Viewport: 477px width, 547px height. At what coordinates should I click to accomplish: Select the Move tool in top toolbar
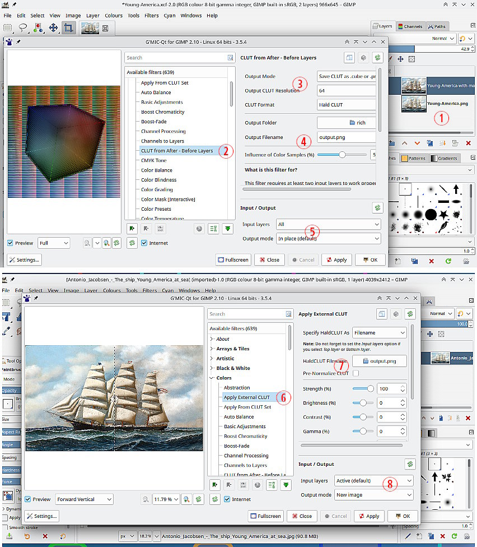tap(54, 27)
